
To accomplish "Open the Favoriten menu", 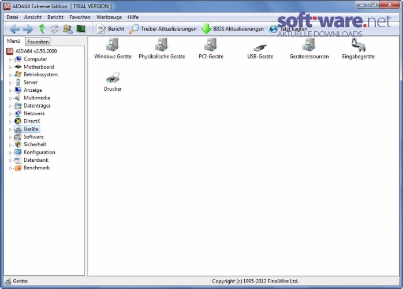I will [80, 17].
